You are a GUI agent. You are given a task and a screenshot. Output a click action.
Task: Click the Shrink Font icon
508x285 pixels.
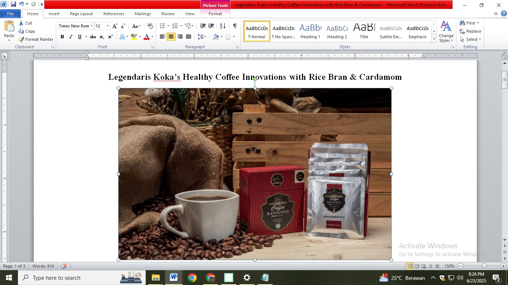pyautogui.click(x=123, y=26)
